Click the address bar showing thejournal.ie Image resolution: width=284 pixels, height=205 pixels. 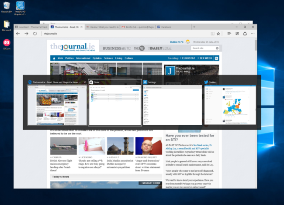coord(125,34)
